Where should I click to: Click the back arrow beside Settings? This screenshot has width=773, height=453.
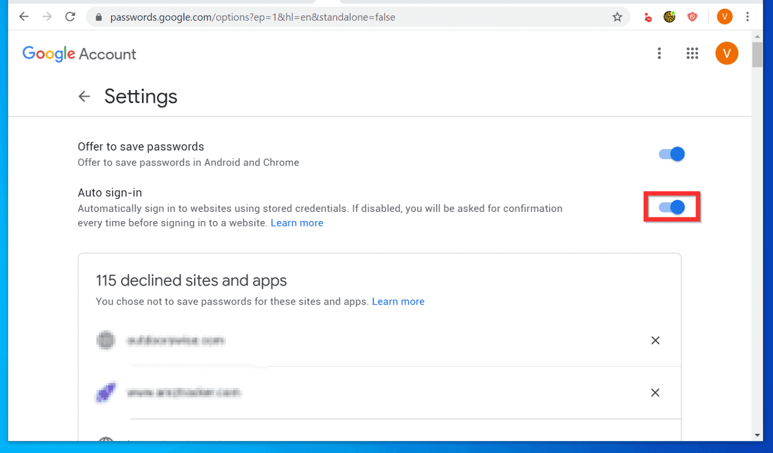pyautogui.click(x=84, y=96)
